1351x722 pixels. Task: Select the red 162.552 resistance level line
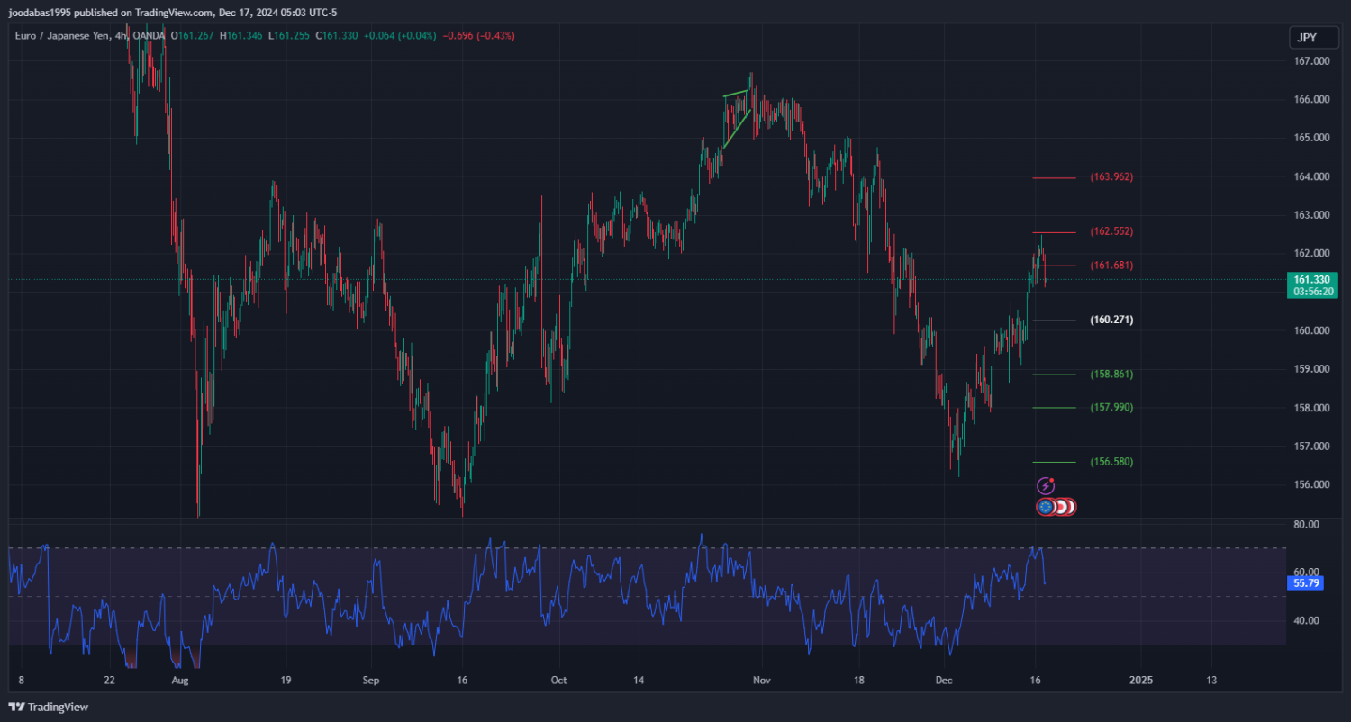[1054, 232]
